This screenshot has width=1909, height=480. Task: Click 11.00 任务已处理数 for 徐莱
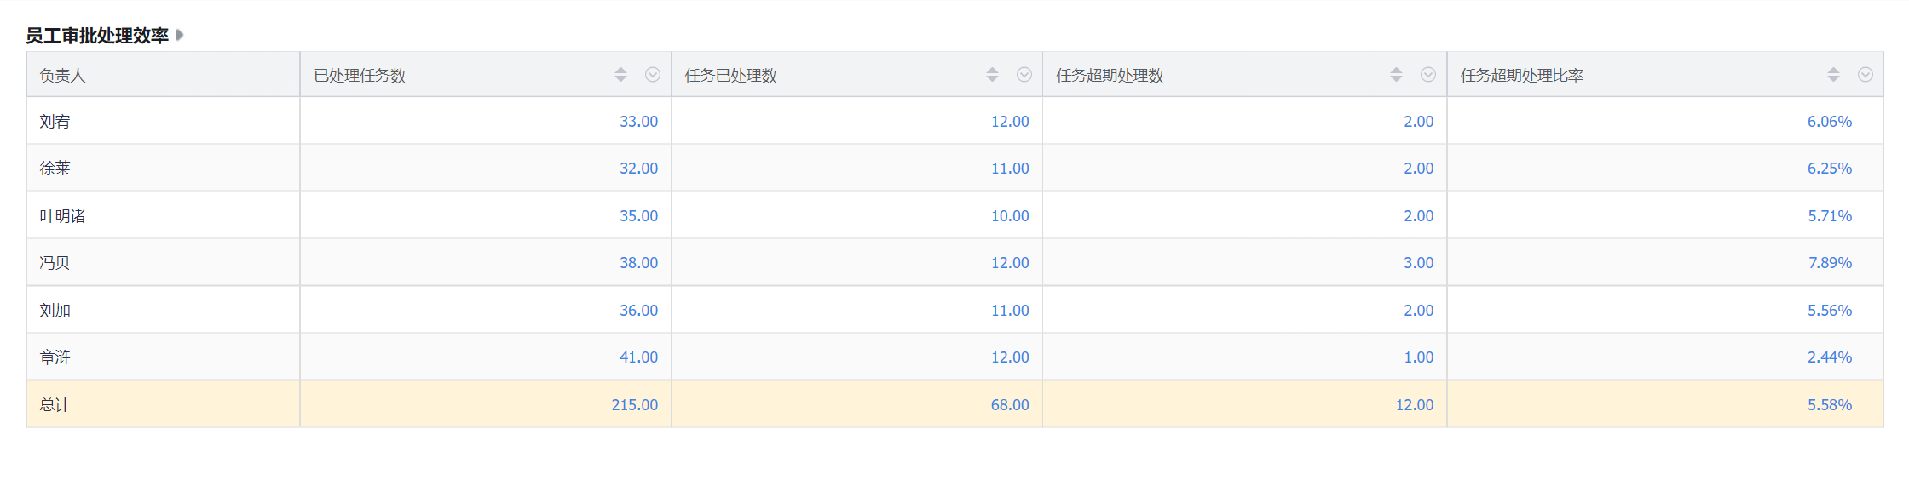click(1010, 169)
